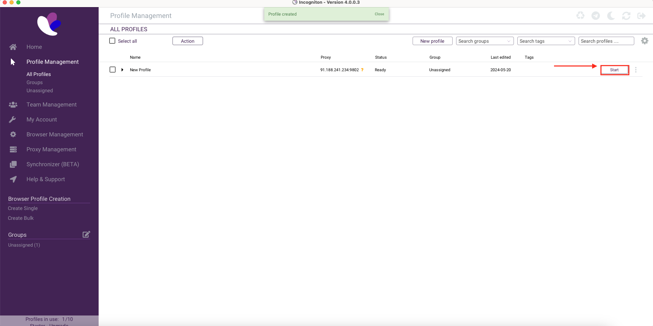This screenshot has width=653, height=326.
Task: Select All Profiles submenu item
Action: [39, 74]
